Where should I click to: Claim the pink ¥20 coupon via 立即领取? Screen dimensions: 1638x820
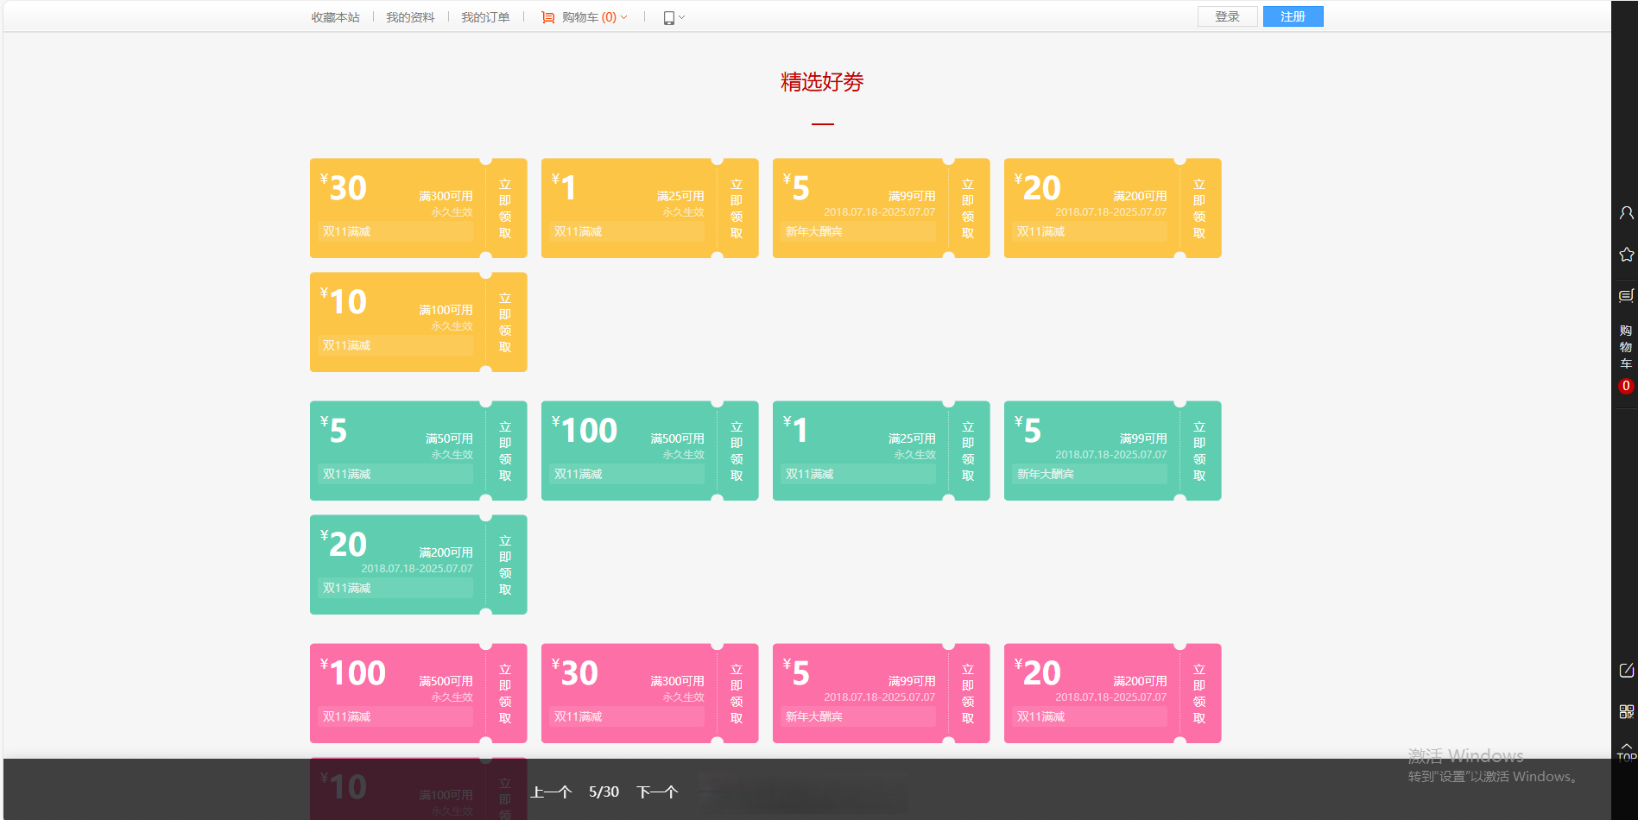pyautogui.click(x=1199, y=694)
